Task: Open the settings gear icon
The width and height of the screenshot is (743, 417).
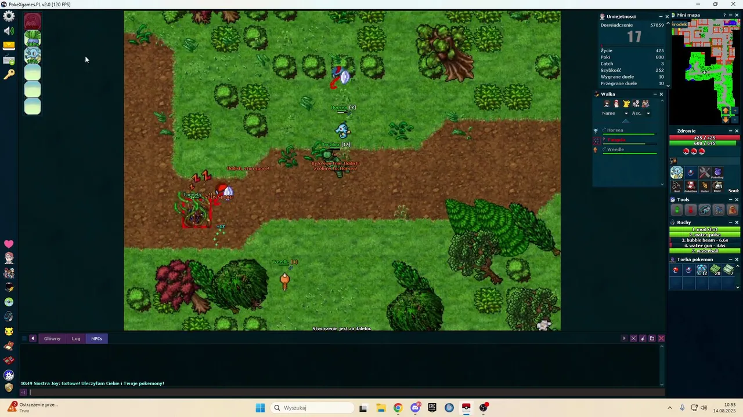Action: coord(9,16)
